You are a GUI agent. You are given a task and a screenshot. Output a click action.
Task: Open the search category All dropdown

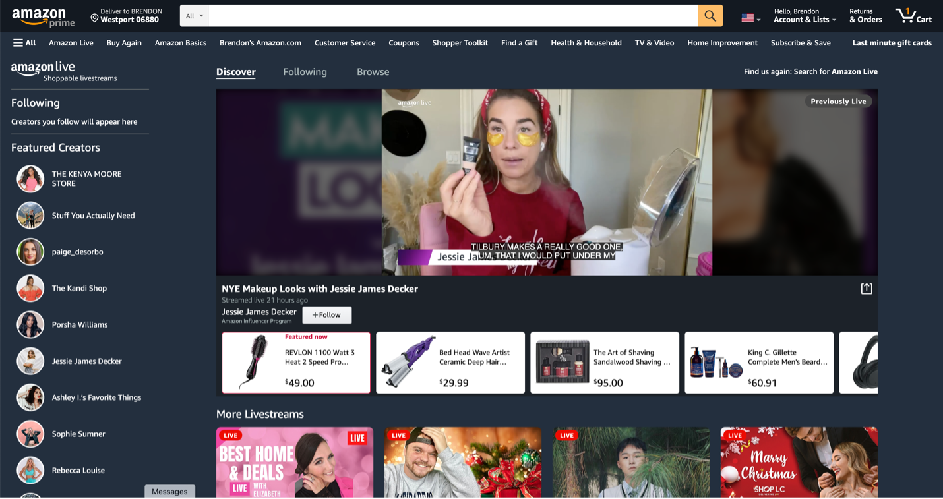[x=194, y=16]
